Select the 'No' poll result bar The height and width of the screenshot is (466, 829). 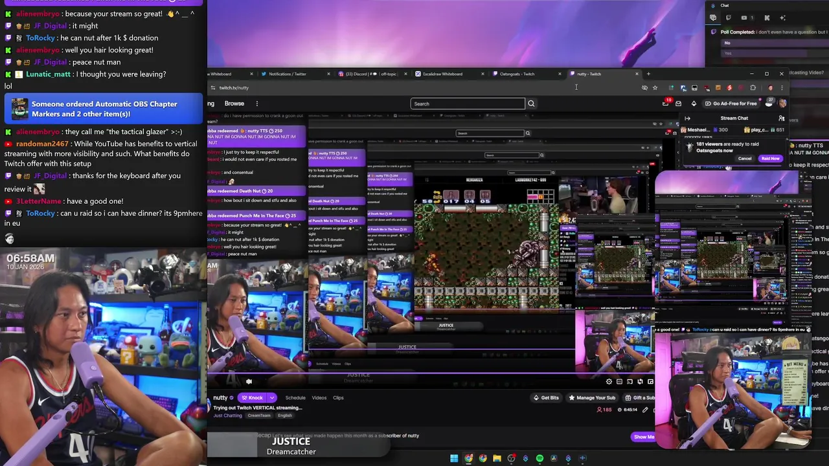[x=775, y=43]
